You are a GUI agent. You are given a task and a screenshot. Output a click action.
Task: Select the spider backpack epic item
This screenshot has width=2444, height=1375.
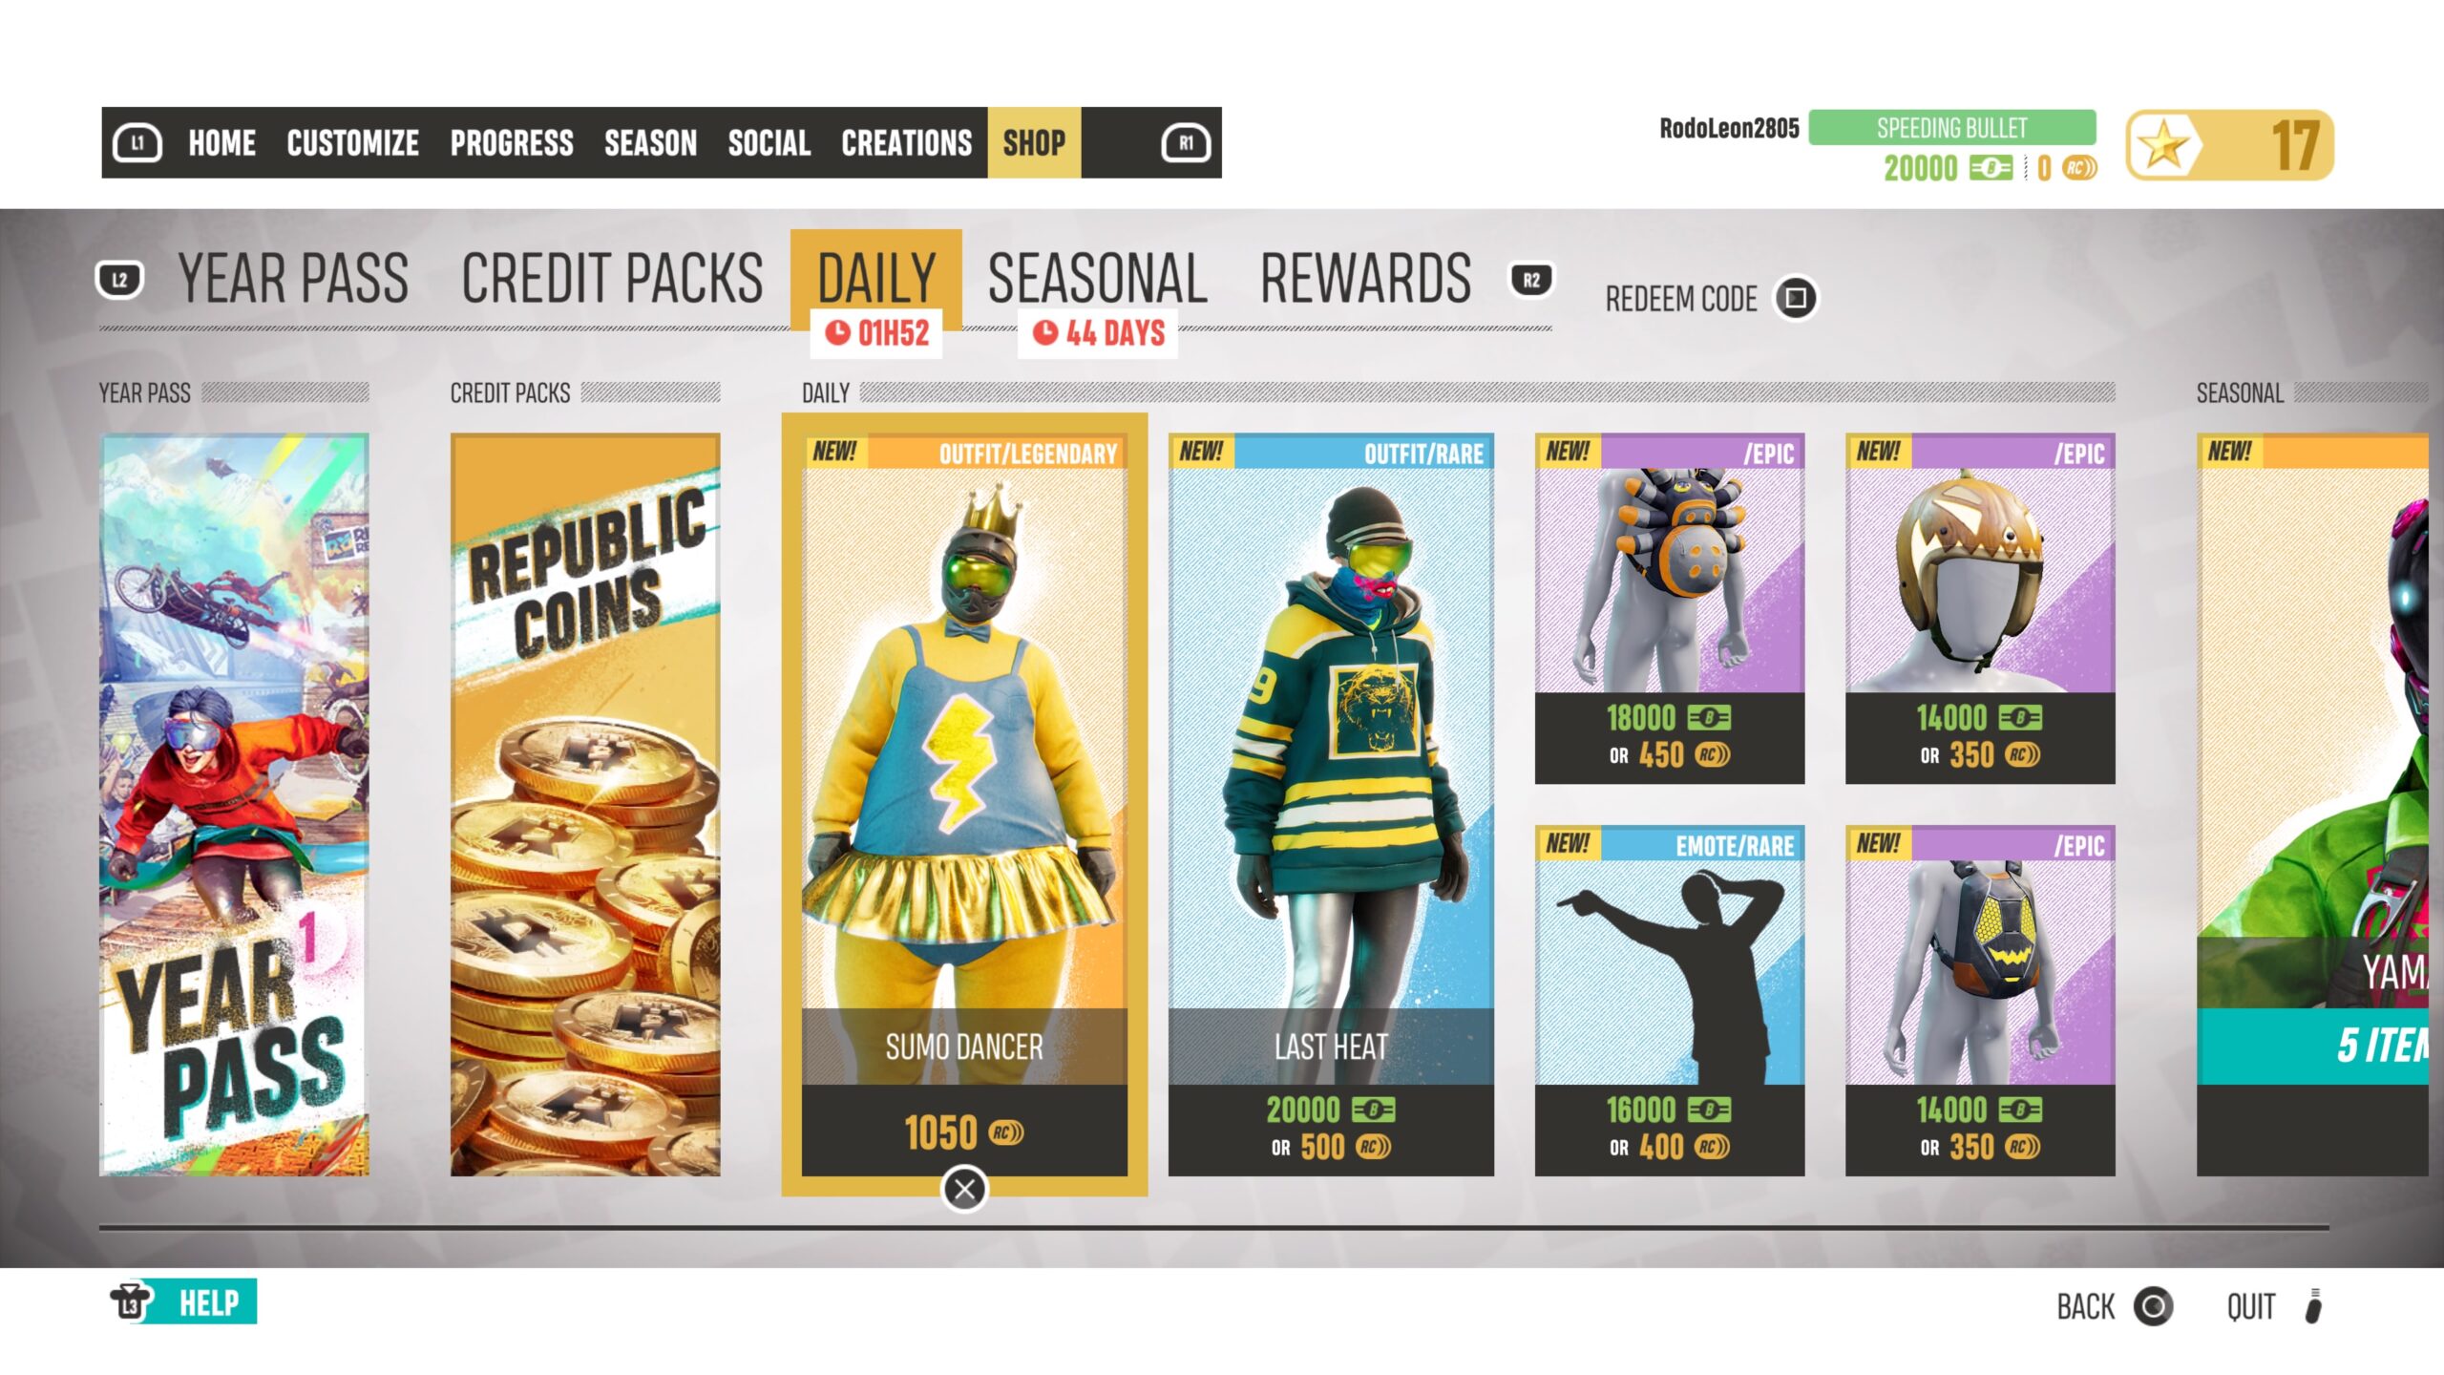1670,608
